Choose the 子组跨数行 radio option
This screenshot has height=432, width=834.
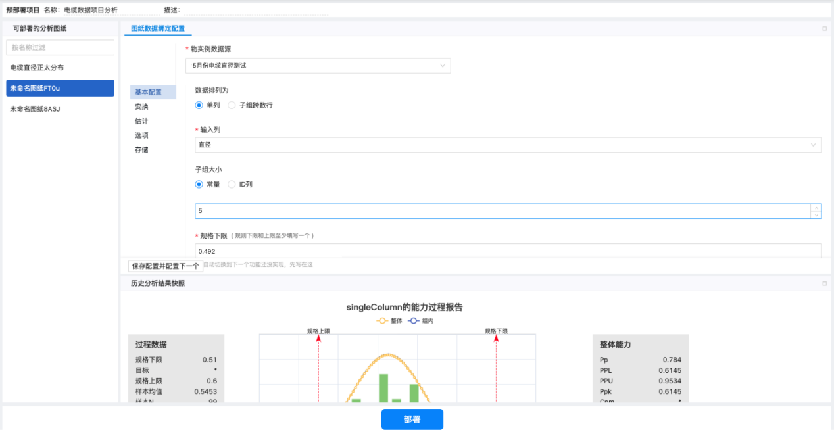[232, 105]
